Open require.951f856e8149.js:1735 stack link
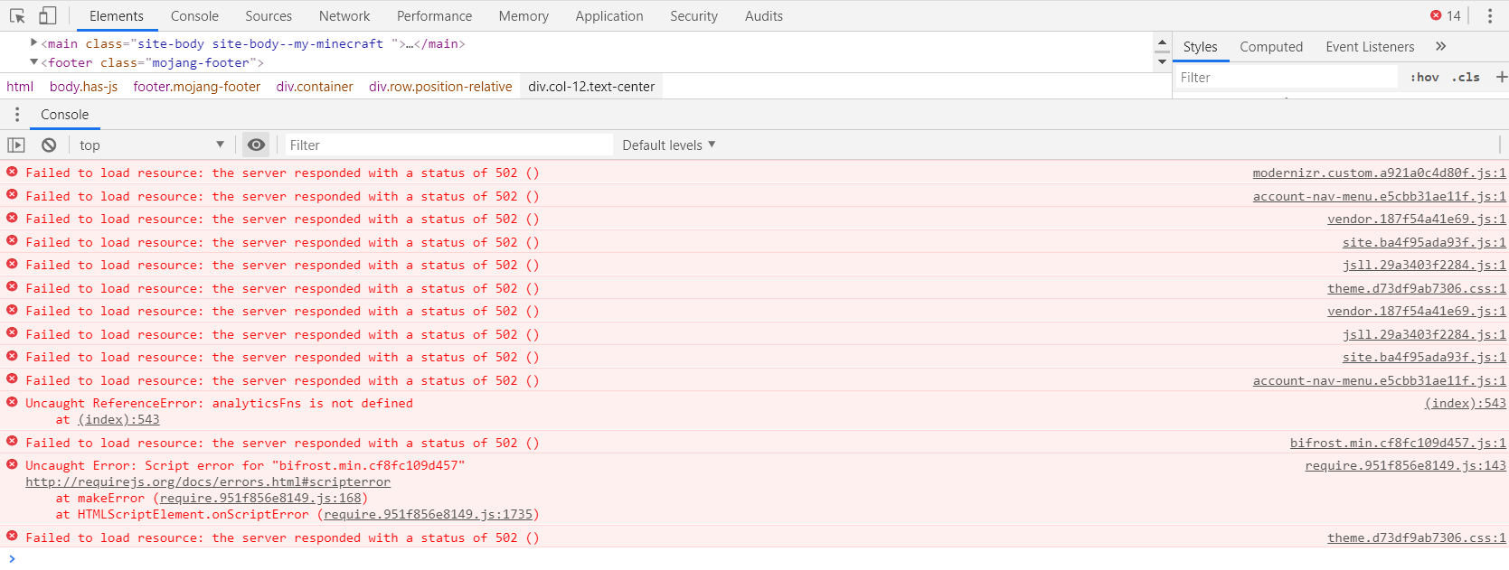Viewport: 1509px width, 570px height. pyautogui.click(x=428, y=514)
